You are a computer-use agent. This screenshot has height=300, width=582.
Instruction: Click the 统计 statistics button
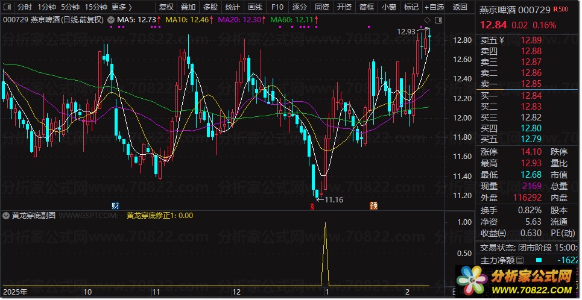click(233, 7)
